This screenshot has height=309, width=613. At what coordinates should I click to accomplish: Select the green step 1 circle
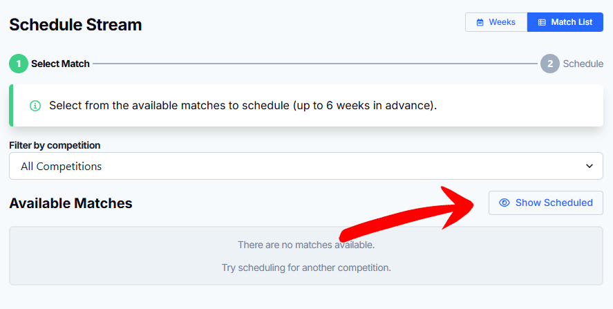[19, 64]
